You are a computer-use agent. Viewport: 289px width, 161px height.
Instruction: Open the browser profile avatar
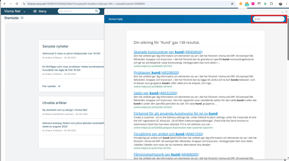[x=280, y=4]
